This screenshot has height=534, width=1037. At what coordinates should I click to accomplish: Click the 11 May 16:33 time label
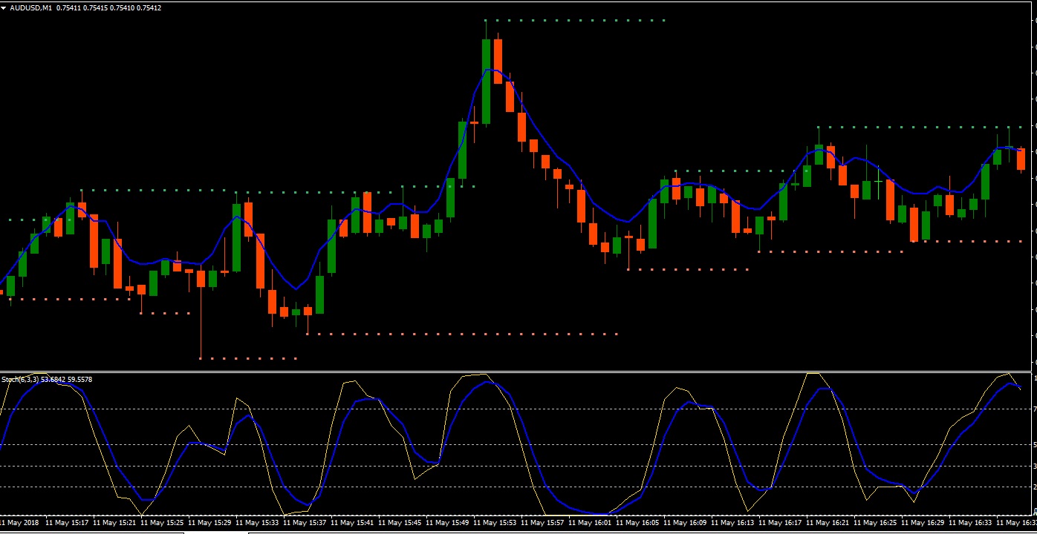click(970, 523)
